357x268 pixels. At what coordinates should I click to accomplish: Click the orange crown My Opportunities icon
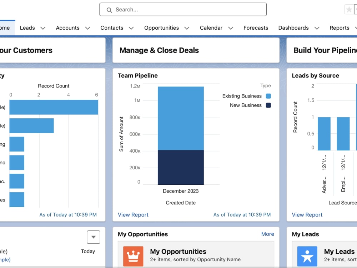(133, 256)
